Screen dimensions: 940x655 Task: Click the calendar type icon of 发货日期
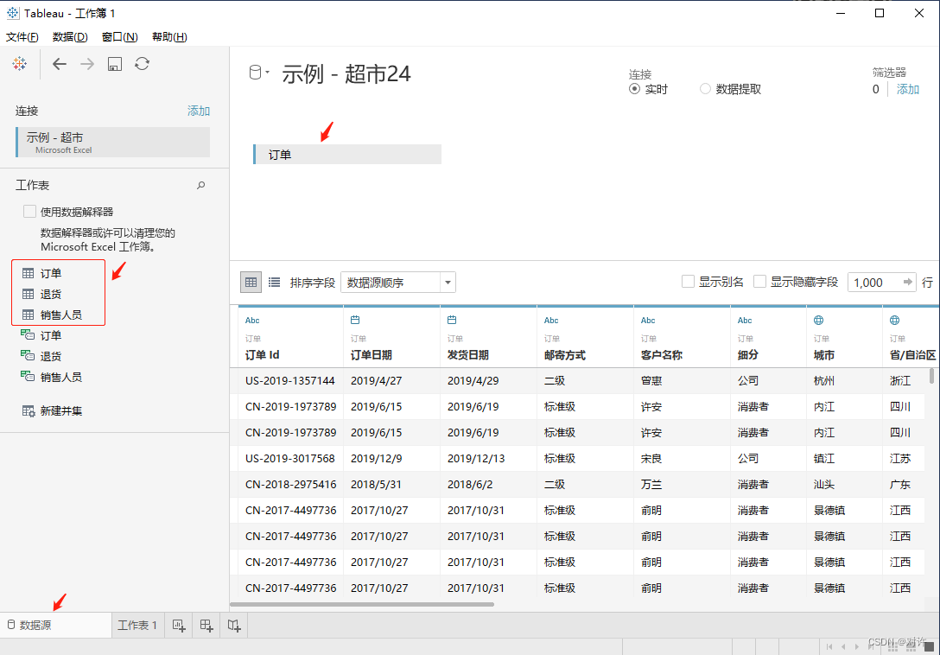(x=451, y=321)
